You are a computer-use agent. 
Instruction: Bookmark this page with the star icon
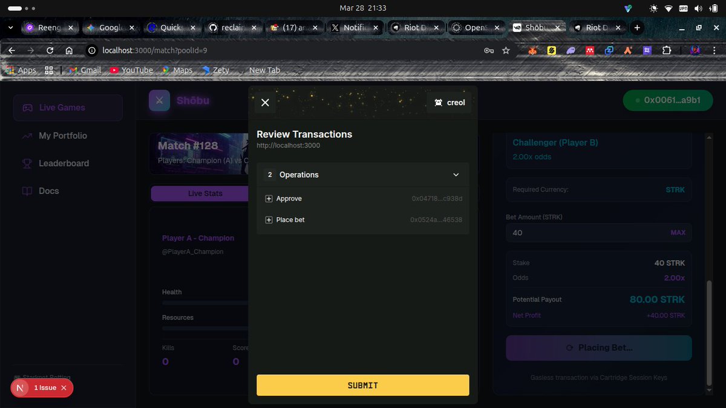tap(506, 51)
